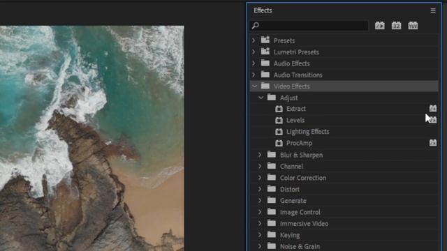Click the Color Correction folder icon
The image size is (447, 251).
click(272, 177)
